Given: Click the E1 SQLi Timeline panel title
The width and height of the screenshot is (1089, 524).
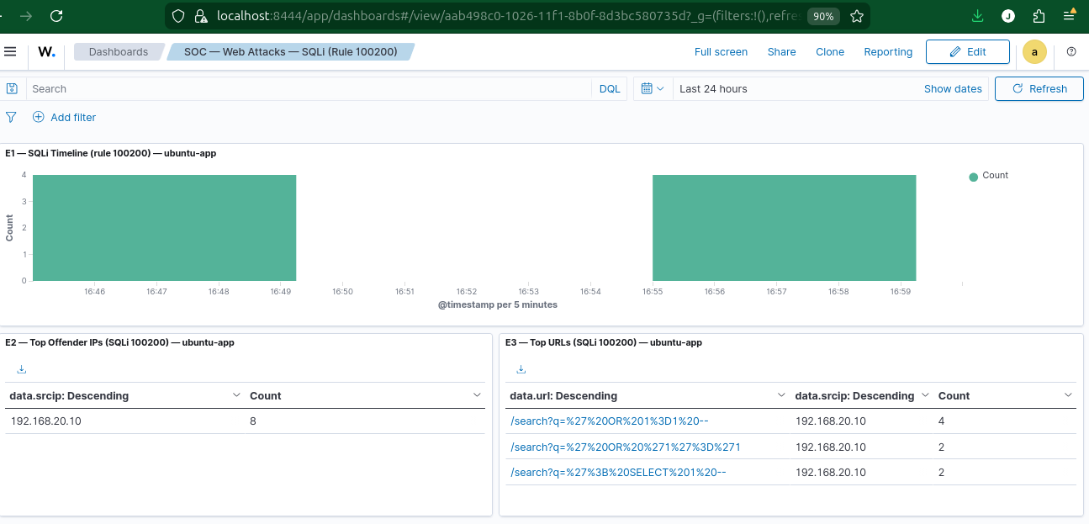Looking at the screenshot, I should [x=110, y=153].
